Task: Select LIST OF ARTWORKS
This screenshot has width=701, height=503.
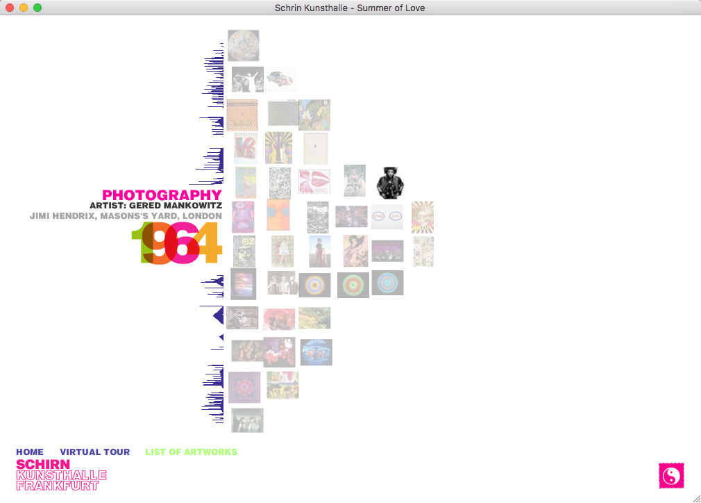Action: (x=191, y=452)
